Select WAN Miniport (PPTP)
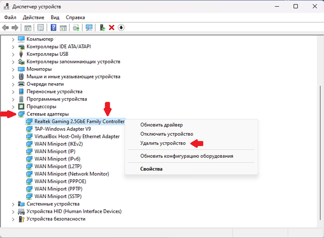324x238 pixels. click(58, 189)
